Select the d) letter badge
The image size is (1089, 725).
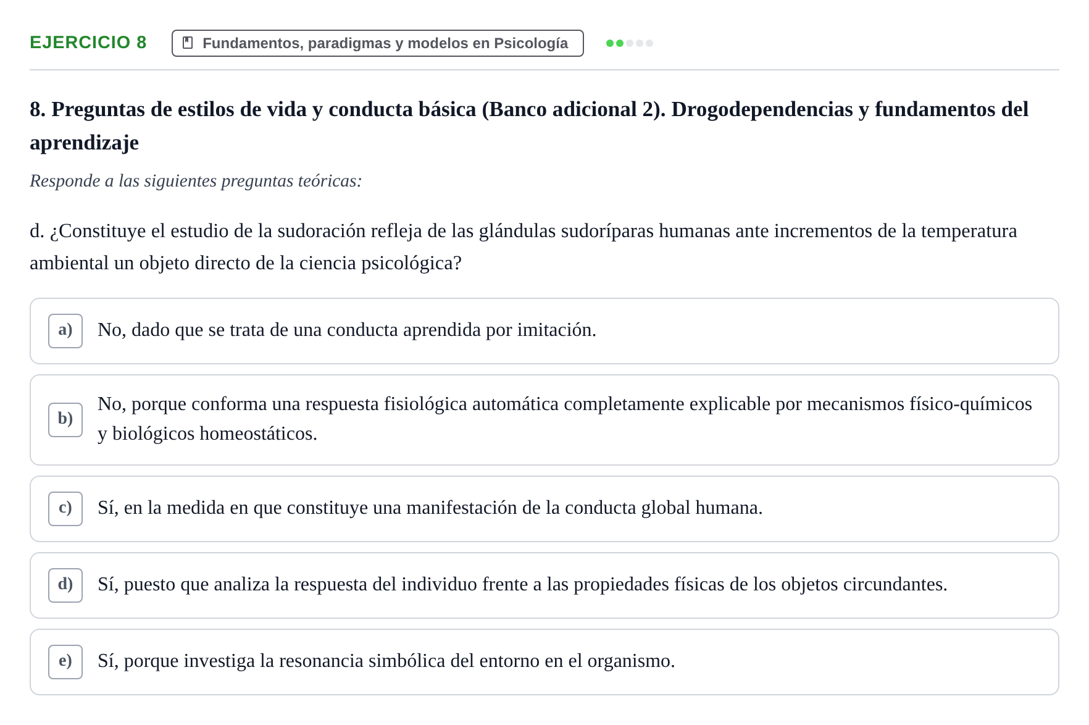click(x=65, y=585)
